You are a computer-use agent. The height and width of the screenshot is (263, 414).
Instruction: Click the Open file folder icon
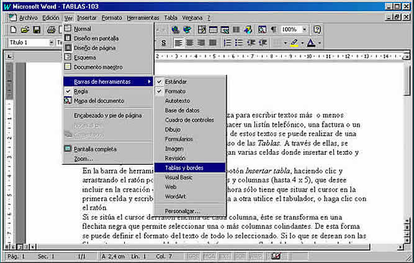25,30
